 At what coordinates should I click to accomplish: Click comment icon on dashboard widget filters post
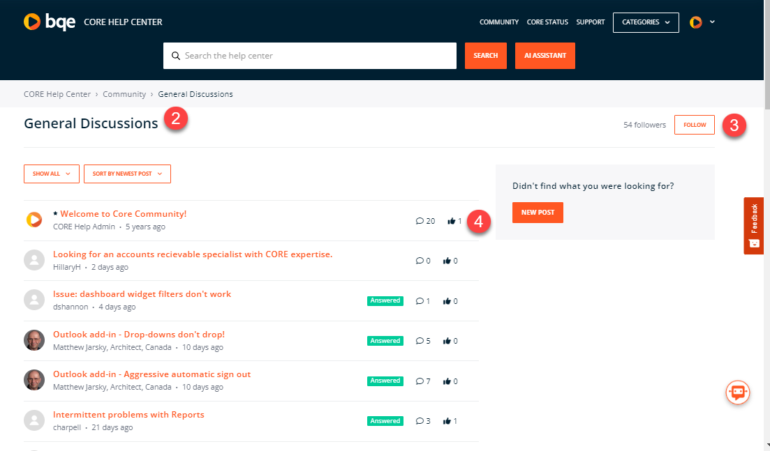click(420, 301)
